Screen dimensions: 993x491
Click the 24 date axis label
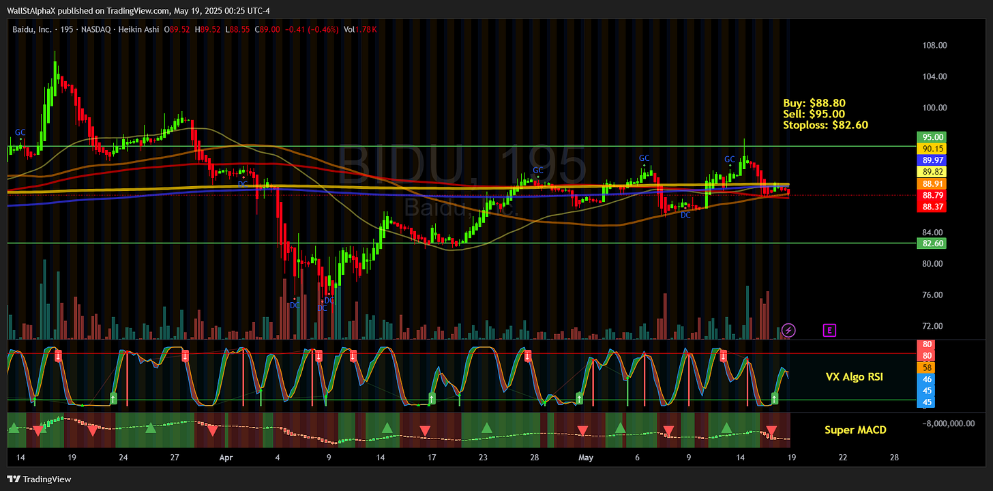click(123, 458)
